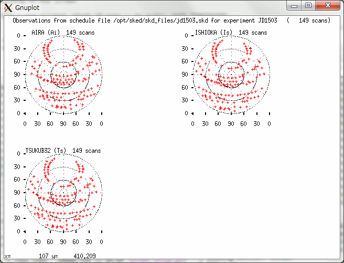
Task: Click the '( 149 scans)' header text
Action: click(x=308, y=20)
